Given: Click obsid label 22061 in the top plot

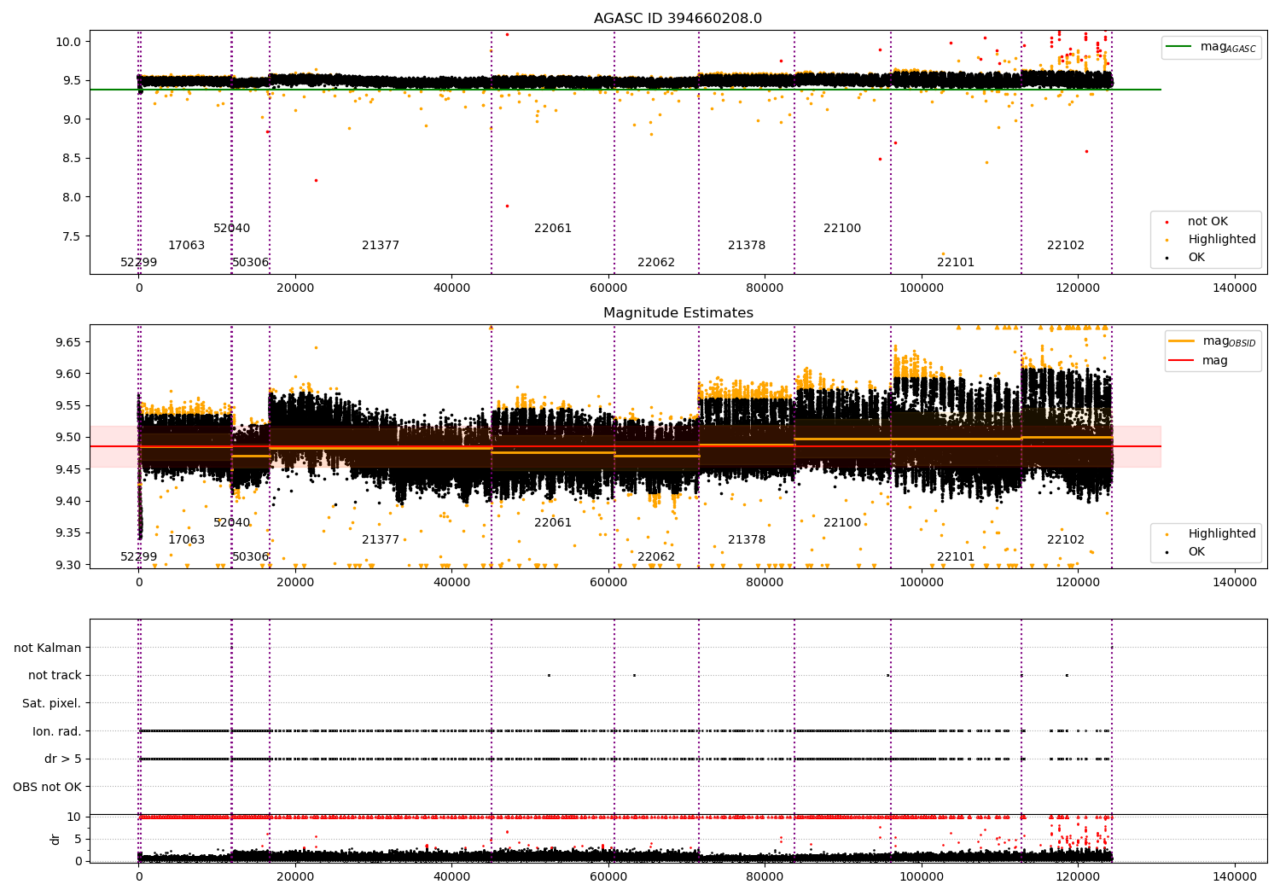Looking at the screenshot, I should pos(553,228).
